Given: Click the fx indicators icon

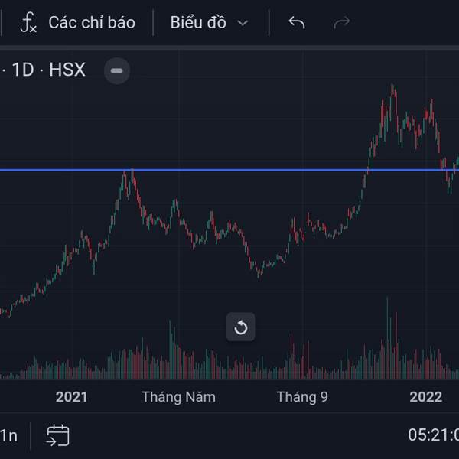Looking at the screenshot, I should click(28, 23).
